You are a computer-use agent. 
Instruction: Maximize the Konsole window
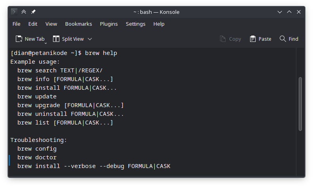290,12
